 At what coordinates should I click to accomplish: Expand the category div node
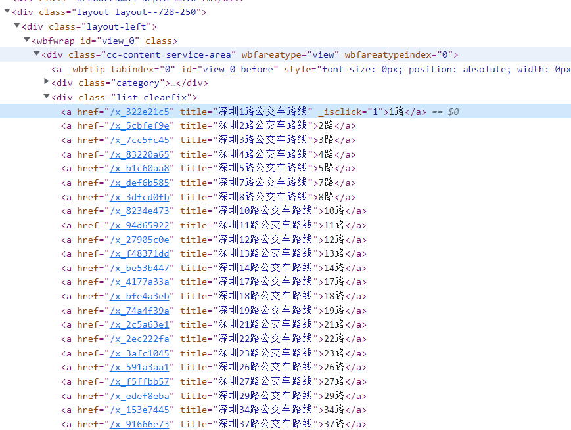[46, 81]
